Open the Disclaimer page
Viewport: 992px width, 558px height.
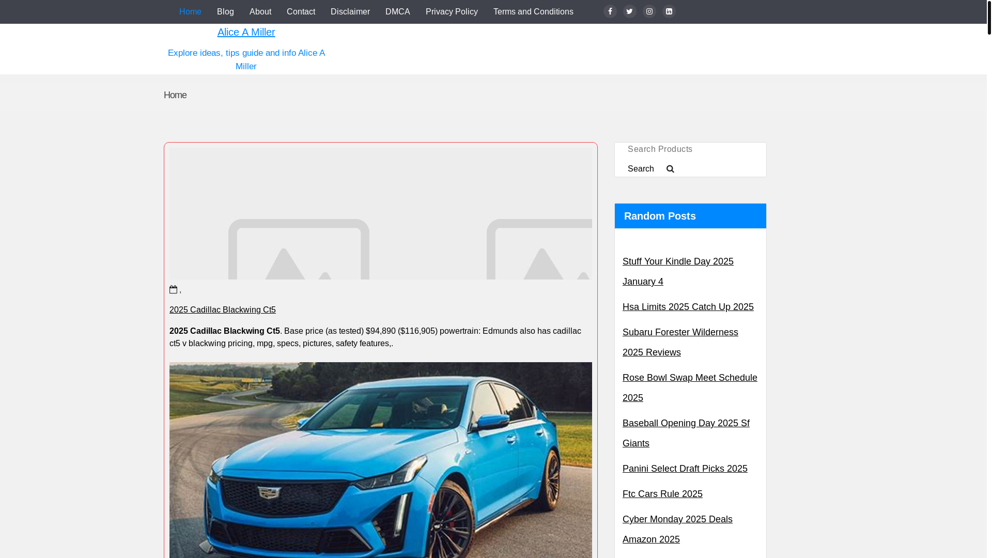[x=350, y=11]
